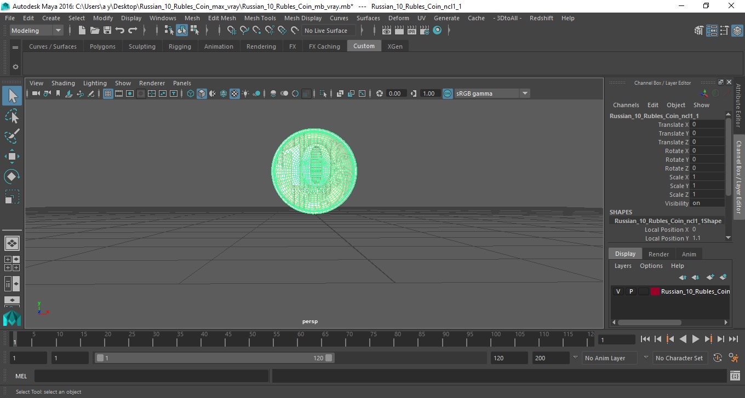This screenshot has height=398, width=745.
Task: Select by component type mode icon
Action: point(194,31)
